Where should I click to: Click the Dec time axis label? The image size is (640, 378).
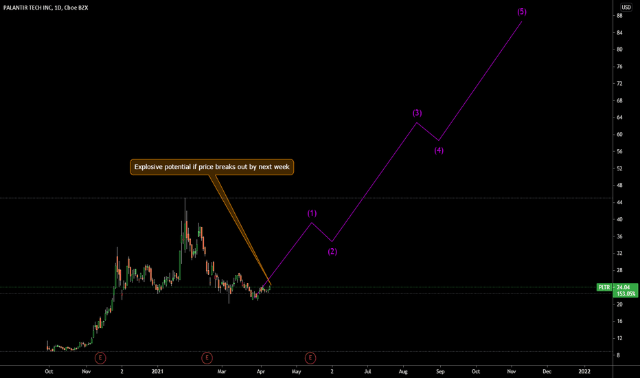pyautogui.click(x=547, y=371)
